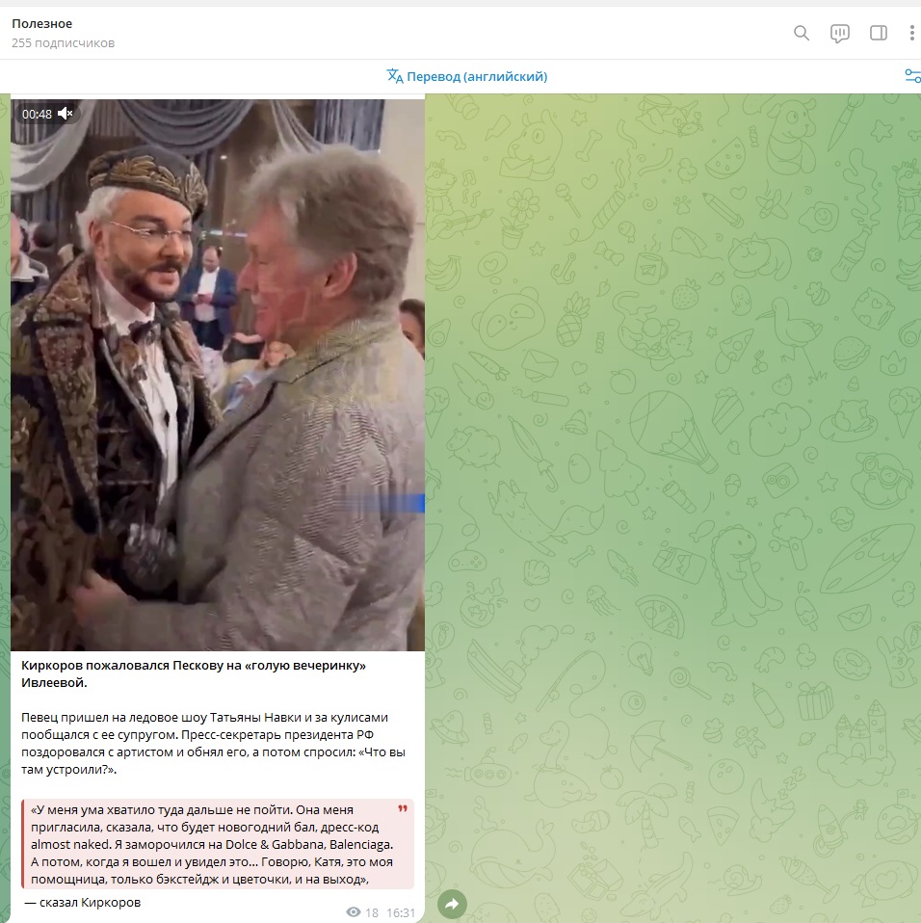Open the three-dot more options menu
This screenshot has width=921, height=923.
911,33
